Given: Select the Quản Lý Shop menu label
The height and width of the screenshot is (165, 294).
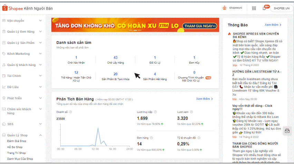Looking at the screenshot, I should point(17,135).
